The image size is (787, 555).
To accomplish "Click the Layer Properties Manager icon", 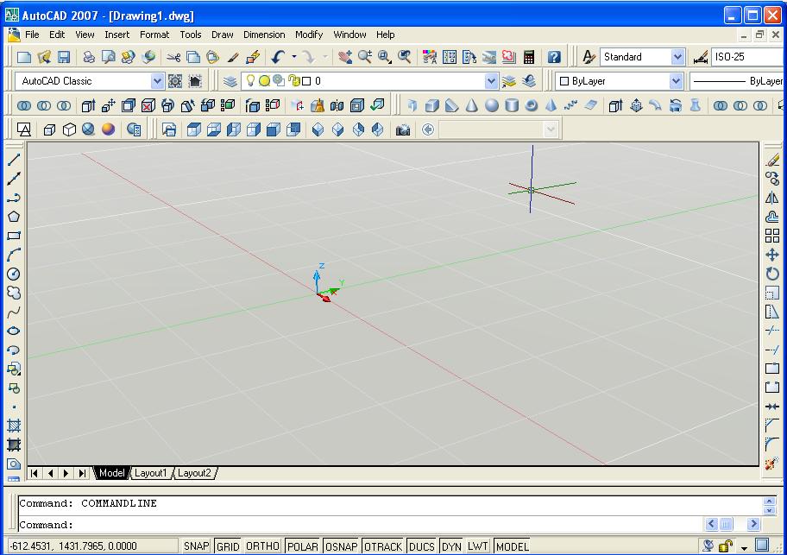I will [x=230, y=81].
